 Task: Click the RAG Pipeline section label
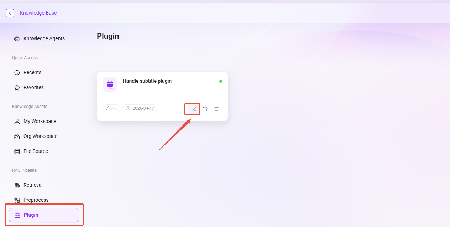(x=24, y=170)
